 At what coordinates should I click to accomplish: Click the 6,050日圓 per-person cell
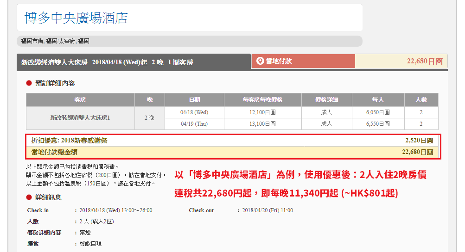(x=378, y=112)
